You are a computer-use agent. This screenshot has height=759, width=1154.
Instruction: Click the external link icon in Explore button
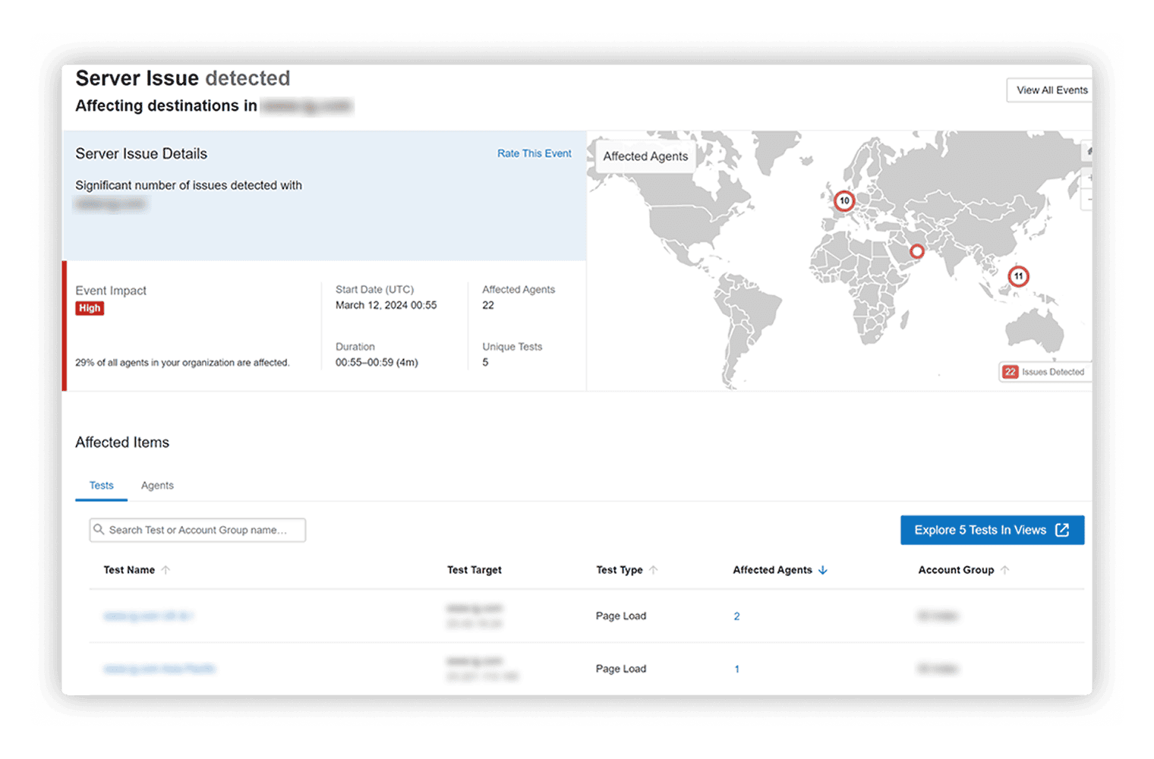pyautogui.click(x=1062, y=530)
